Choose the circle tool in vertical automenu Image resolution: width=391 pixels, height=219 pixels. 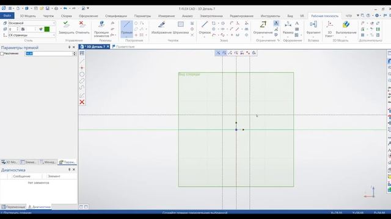point(82,74)
